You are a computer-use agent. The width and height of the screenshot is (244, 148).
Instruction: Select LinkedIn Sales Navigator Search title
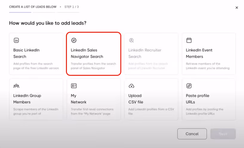pyautogui.click(x=87, y=53)
